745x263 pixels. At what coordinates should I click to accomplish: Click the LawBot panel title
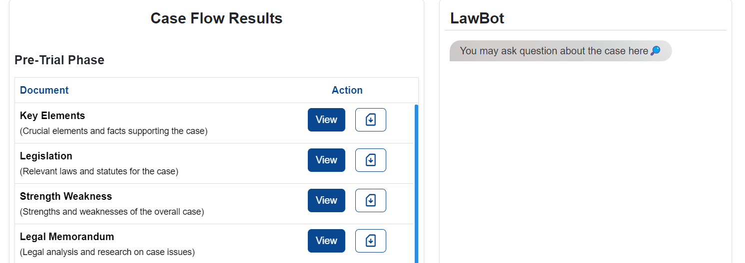click(477, 18)
